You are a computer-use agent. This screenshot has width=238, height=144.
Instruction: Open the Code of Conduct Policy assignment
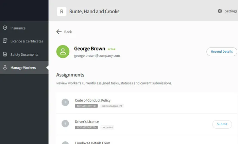click(x=92, y=100)
